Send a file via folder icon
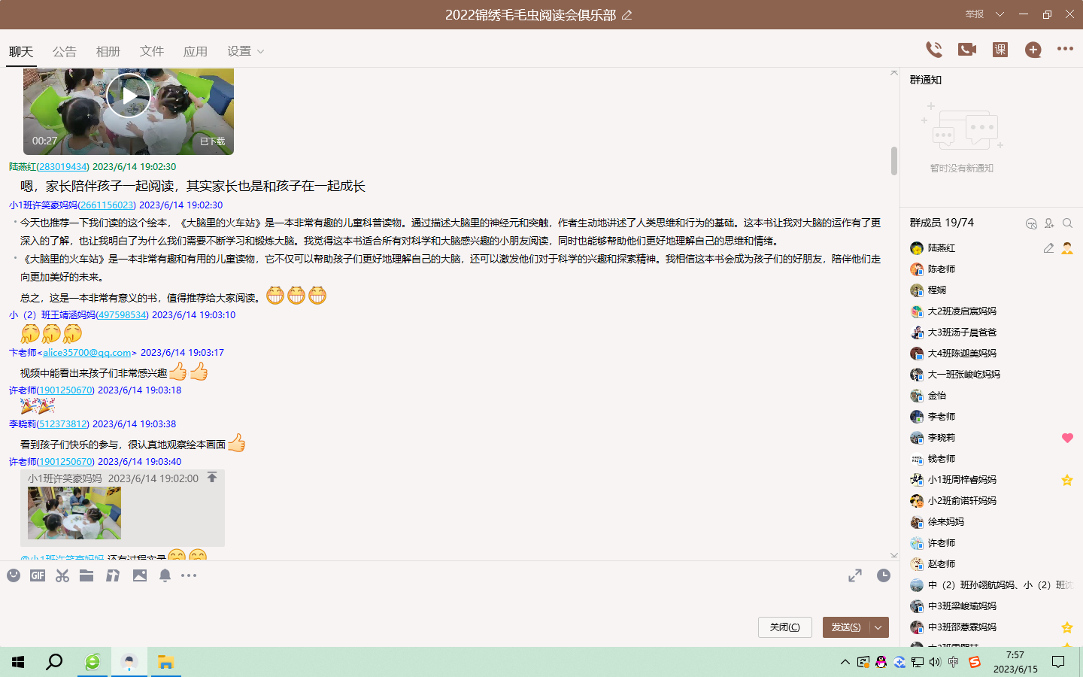The height and width of the screenshot is (677, 1083). pyautogui.click(x=86, y=575)
